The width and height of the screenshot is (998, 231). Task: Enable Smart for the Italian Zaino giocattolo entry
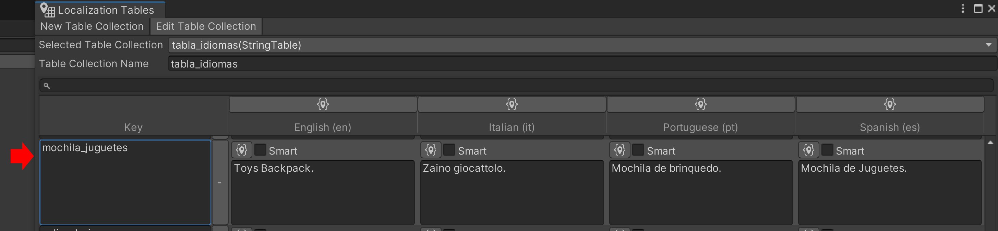point(449,150)
